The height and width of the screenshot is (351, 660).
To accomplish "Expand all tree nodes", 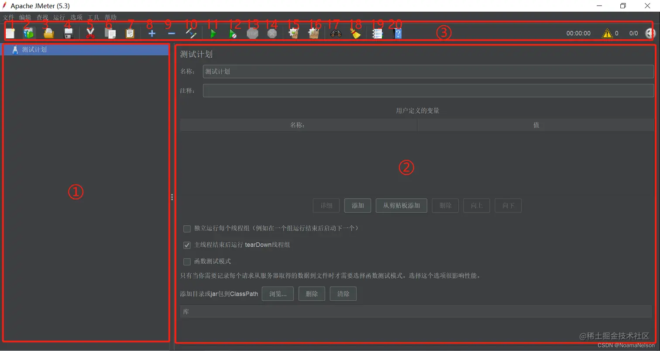I will 151,33.
